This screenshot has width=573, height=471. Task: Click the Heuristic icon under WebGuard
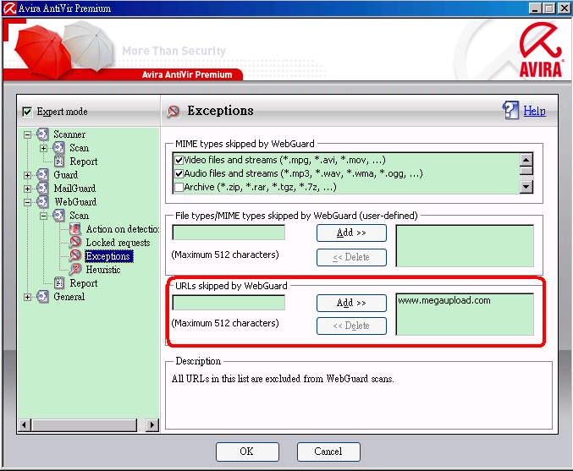(x=75, y=270)
